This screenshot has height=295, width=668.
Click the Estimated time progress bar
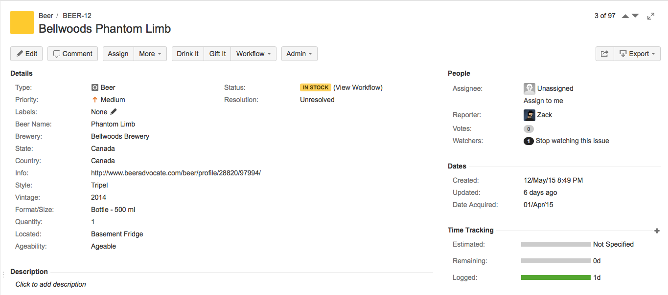pos(556,244)
